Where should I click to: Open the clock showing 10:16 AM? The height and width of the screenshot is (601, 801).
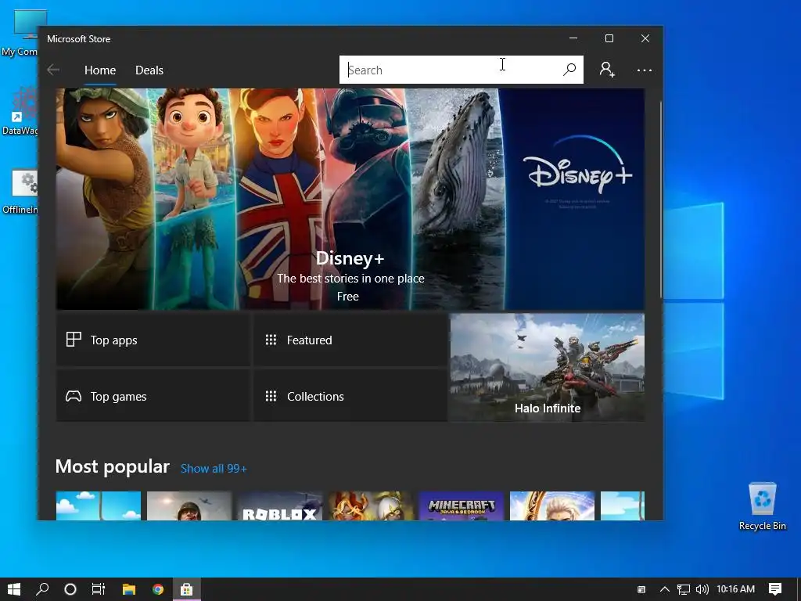[735, 589]
